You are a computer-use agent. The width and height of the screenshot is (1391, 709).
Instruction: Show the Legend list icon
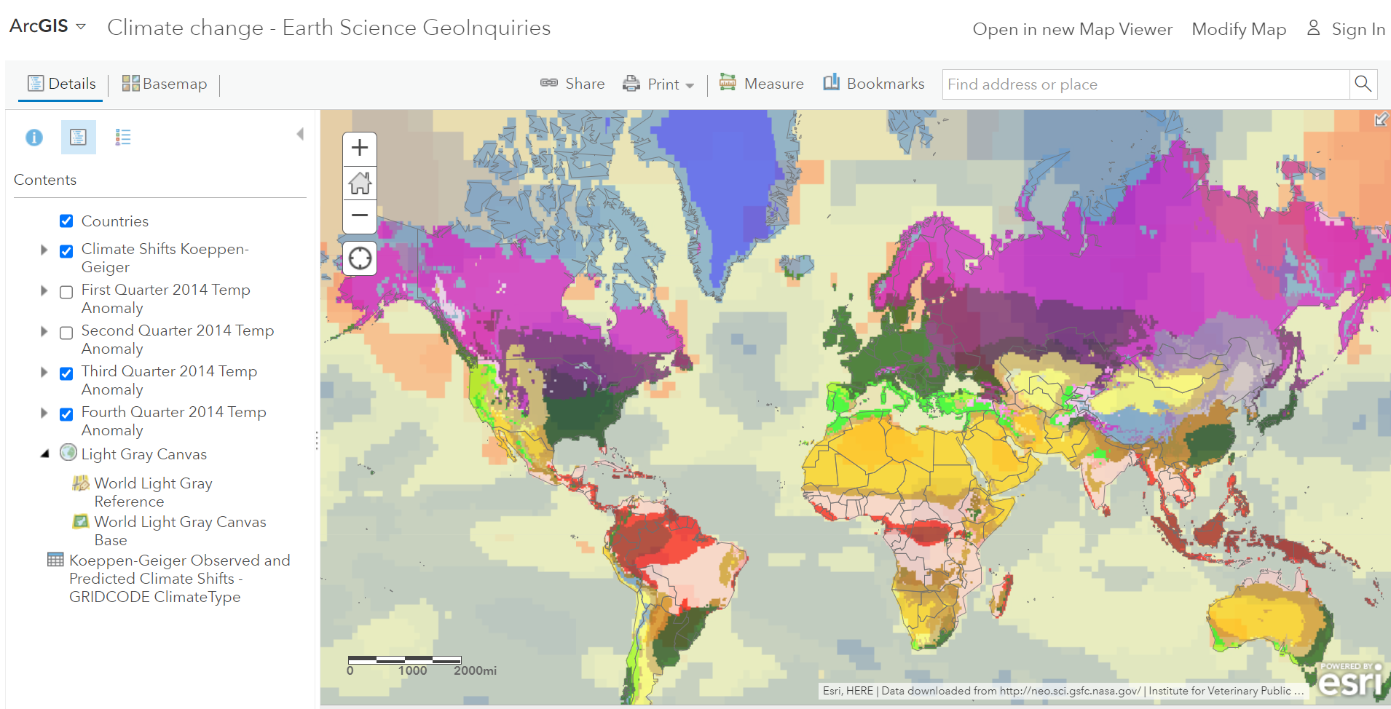point(123,137)
